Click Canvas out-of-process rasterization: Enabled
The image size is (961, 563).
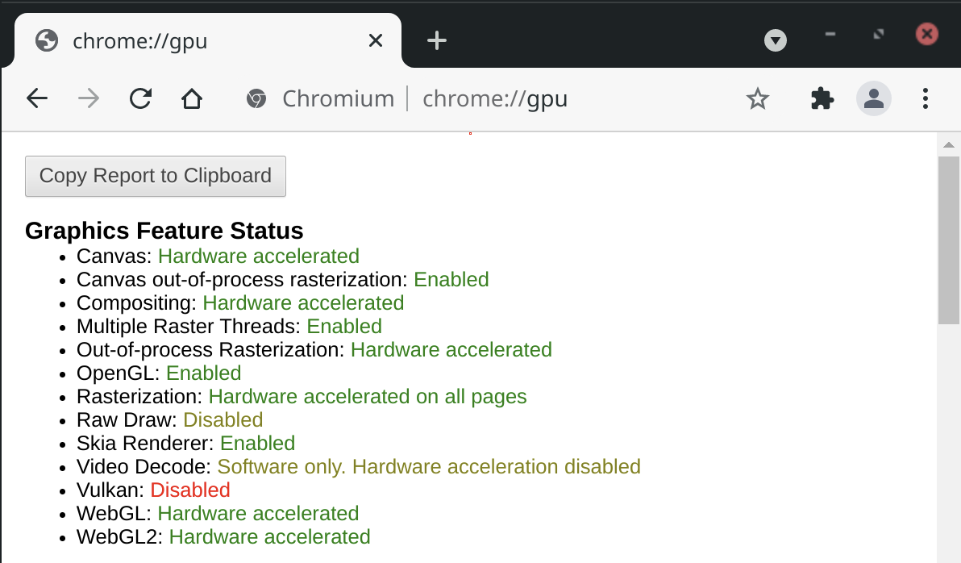(282, 280)
